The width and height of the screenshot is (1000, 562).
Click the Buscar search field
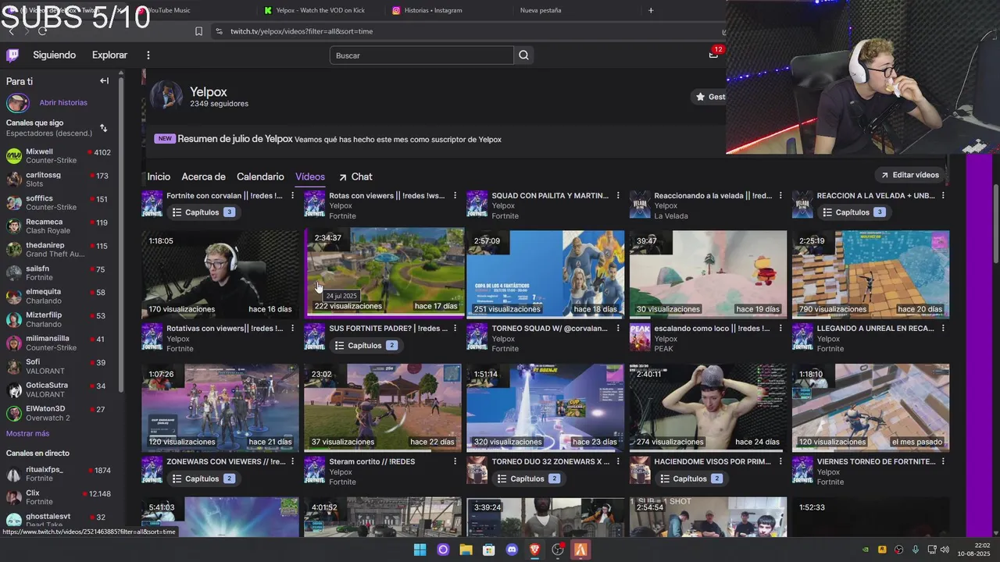coord(422,55)
